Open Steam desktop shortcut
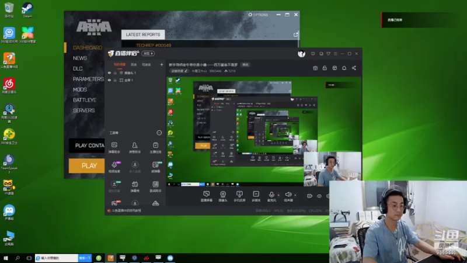This screenshot has width=467, height=263. click(27, 10)
